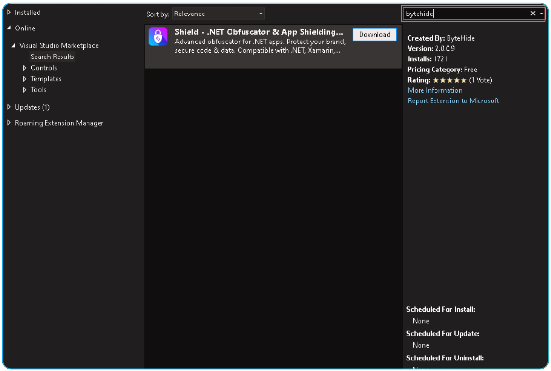Expand the Installed section
Viewport: 551px width, 371px height.
8,12
